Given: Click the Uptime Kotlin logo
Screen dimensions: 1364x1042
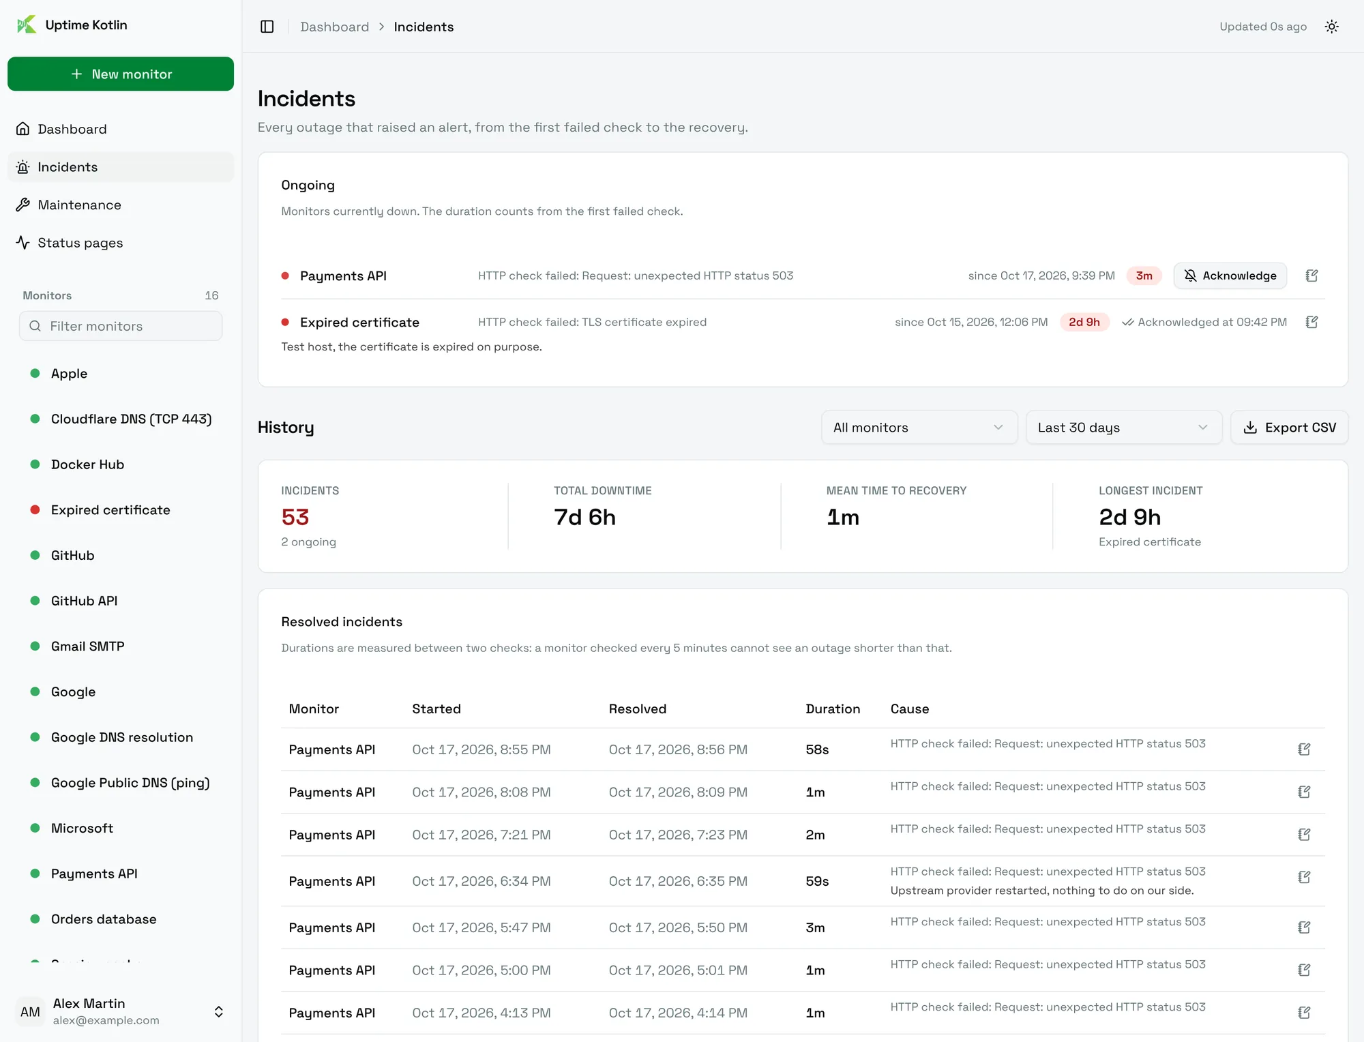Looking at the screenshot, I should tap(26, 25).
